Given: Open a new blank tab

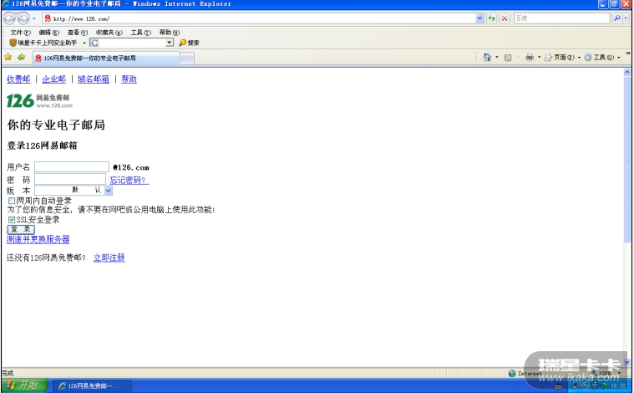Looking at the screenshot, I should [x=187, y=59].
